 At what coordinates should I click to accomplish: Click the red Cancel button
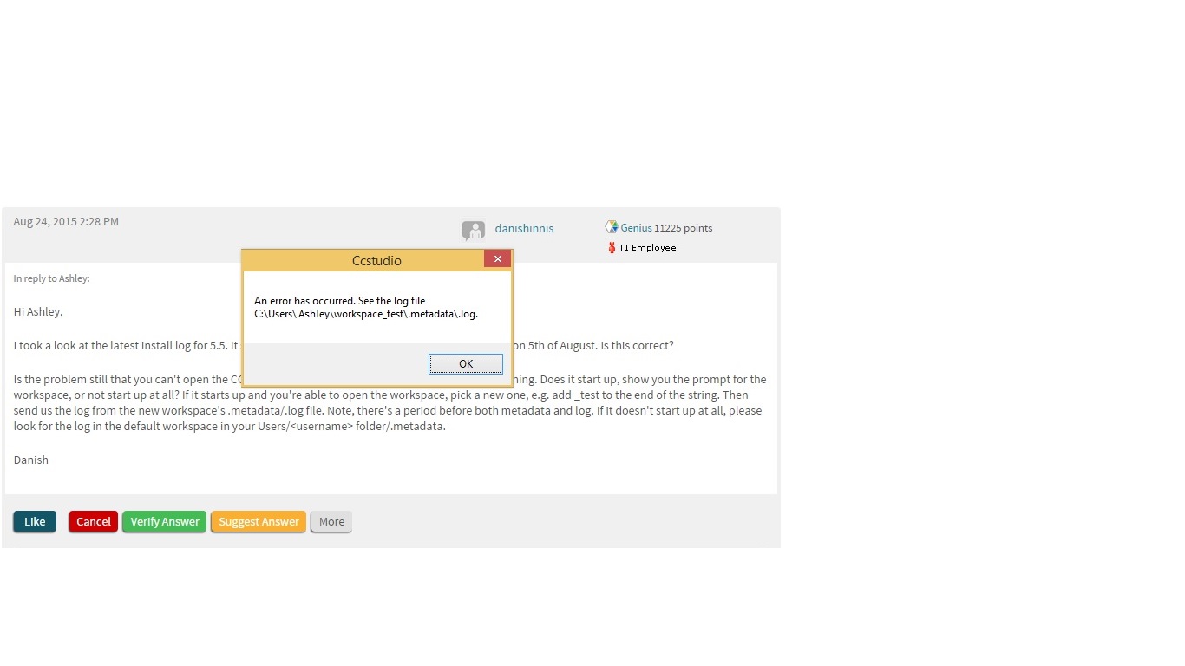coord(93,521)
